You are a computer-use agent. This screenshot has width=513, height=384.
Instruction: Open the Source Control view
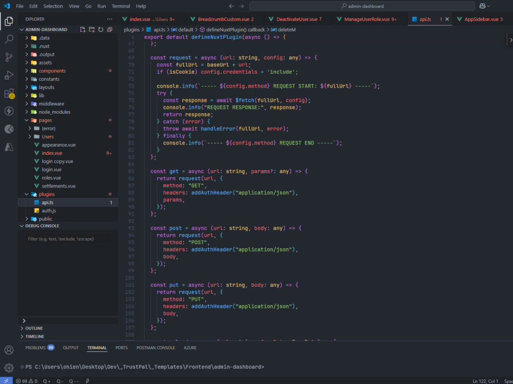(x=9, y=57)
